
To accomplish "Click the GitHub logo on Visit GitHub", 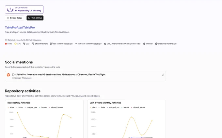I will [x=29, y=18].
